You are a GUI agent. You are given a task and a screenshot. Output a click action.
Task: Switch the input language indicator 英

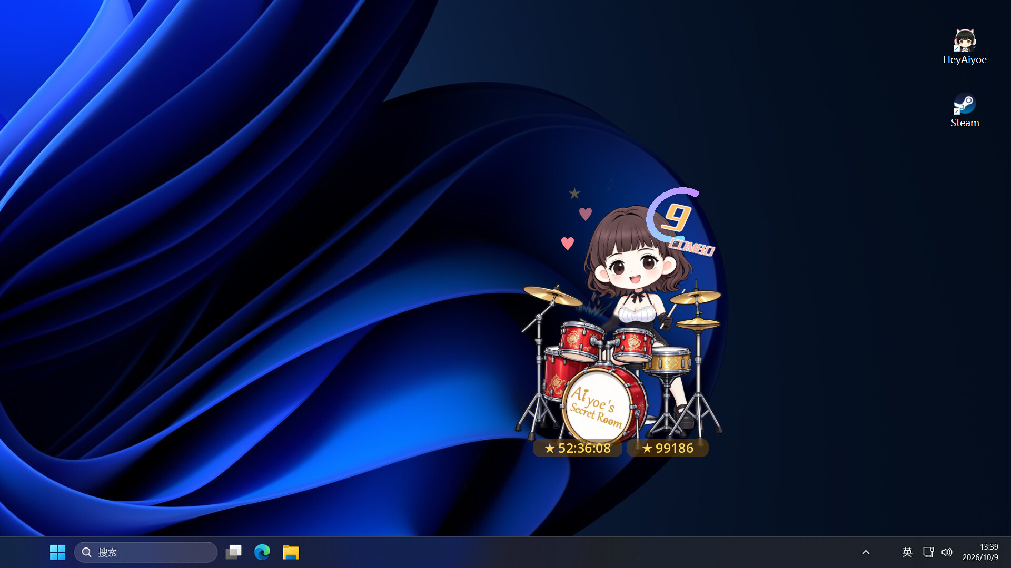pos(907,552)
